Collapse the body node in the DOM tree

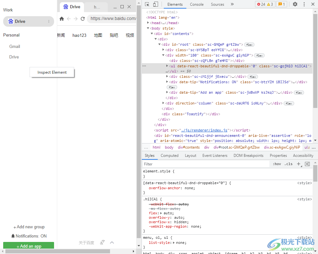(x=148, y=28)
